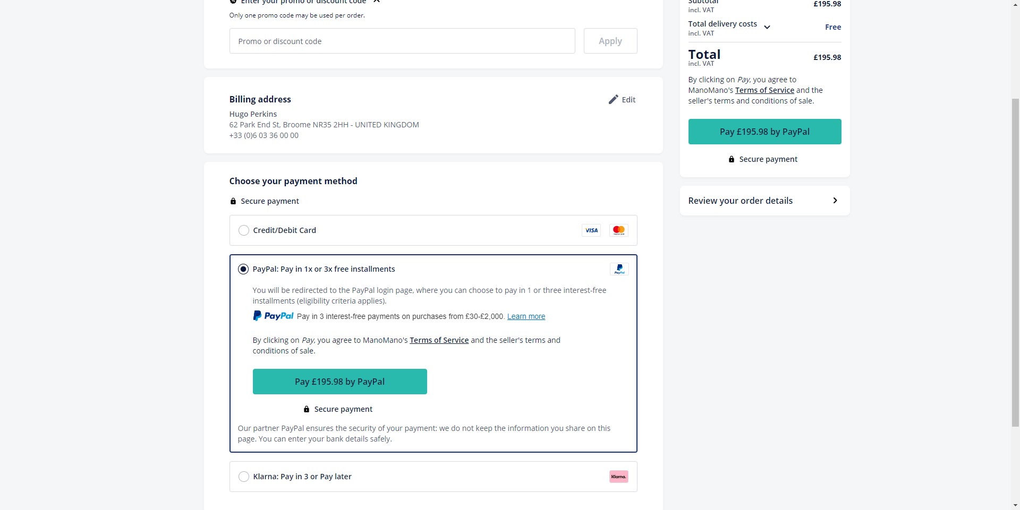This screenshot has width=1020, height=510.
Task: Click the Apply promo code button
Action: [610, 41]
